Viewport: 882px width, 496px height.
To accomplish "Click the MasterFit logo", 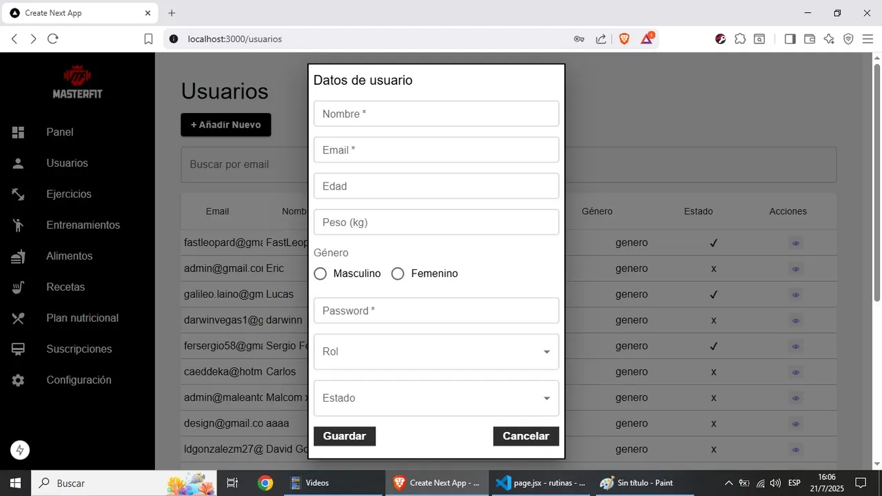I will point(77,82).
